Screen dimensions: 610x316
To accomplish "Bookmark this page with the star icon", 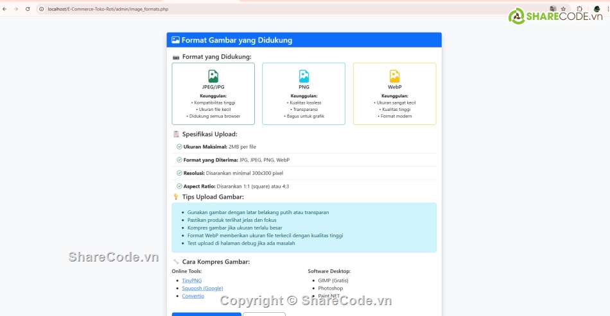I will [x=562, y=9].
